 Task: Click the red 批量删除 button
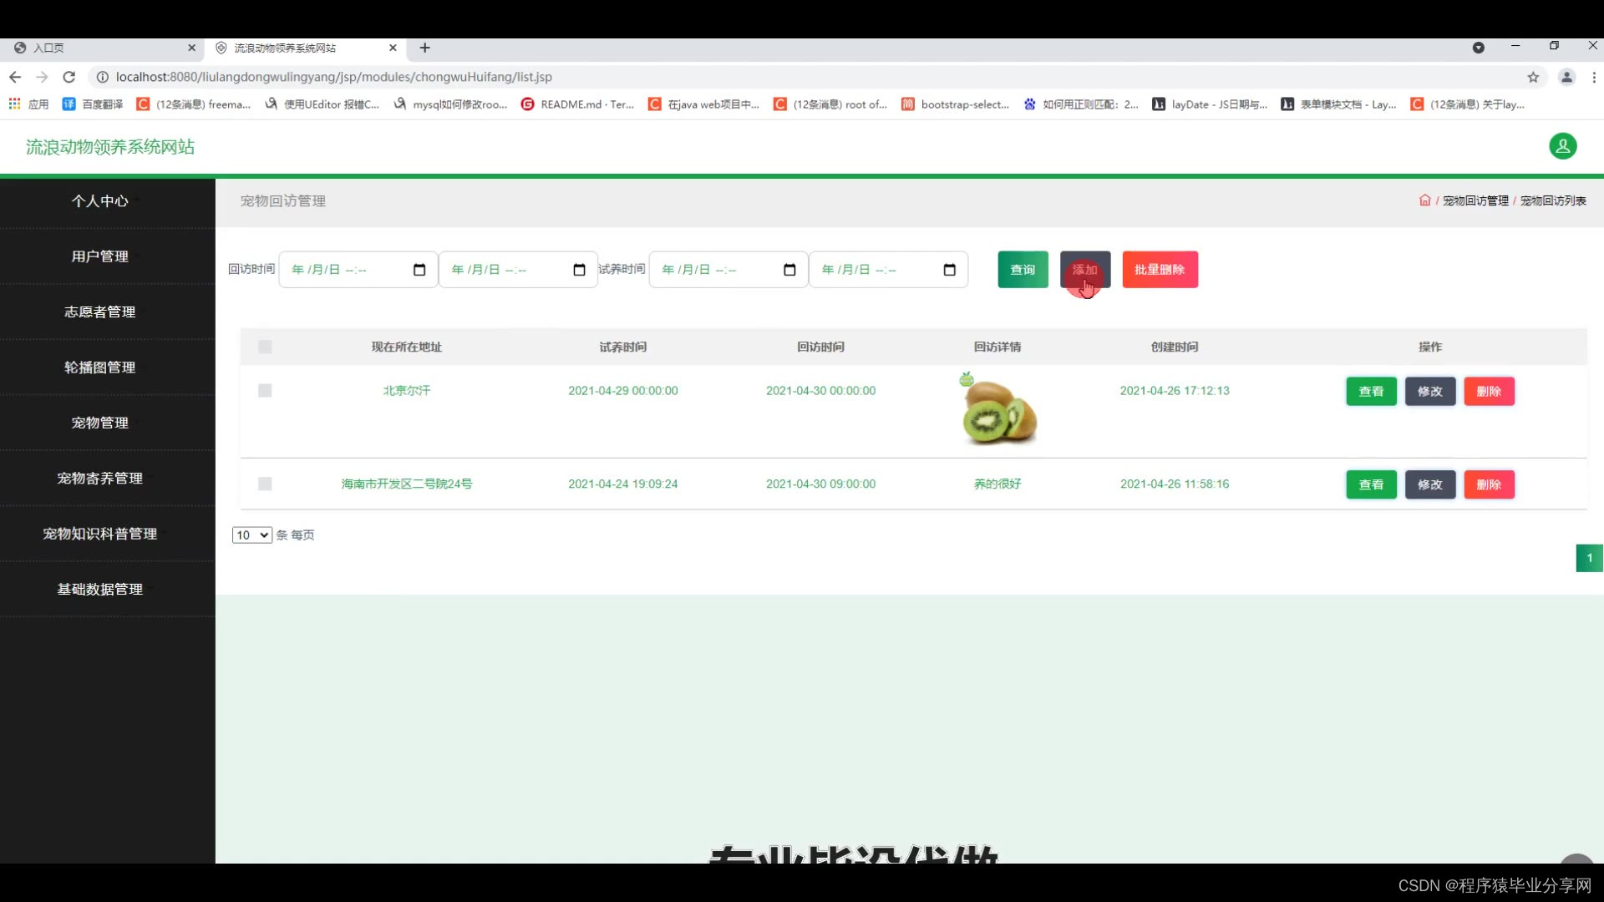click(1160, 270)
